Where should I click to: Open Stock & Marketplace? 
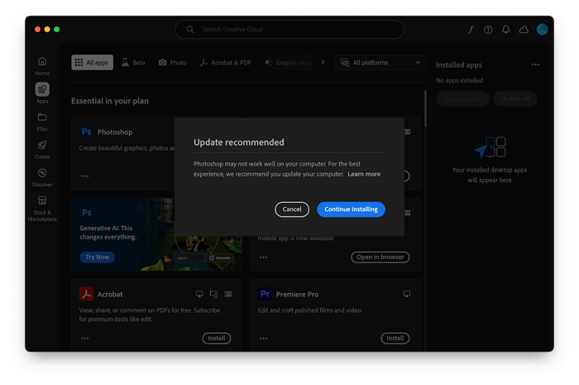tap(42, 209)
